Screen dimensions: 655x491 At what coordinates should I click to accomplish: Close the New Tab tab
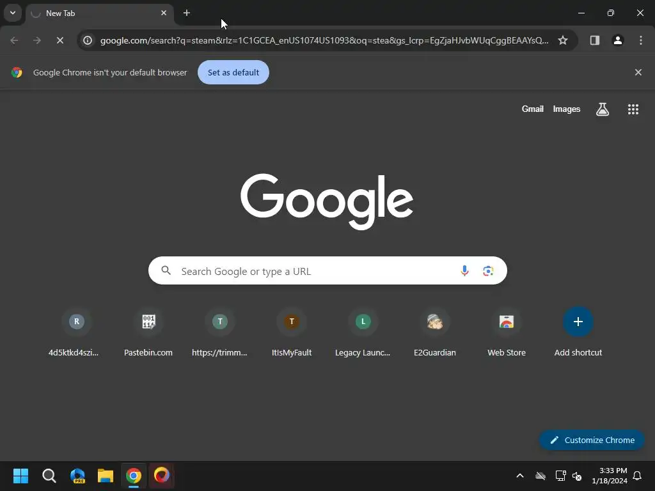tap(164, 13)
